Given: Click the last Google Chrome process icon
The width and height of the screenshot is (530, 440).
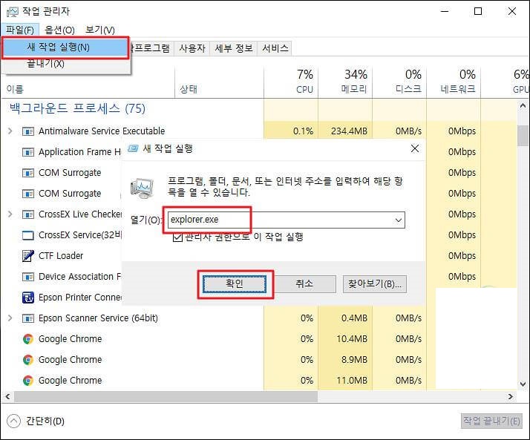Looking at the screenshot, I should pos(28,381).
